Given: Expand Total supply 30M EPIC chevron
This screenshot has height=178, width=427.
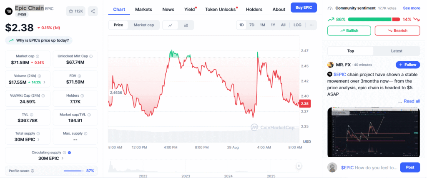Looking at the screenshot, I should (x=38, y=140).
